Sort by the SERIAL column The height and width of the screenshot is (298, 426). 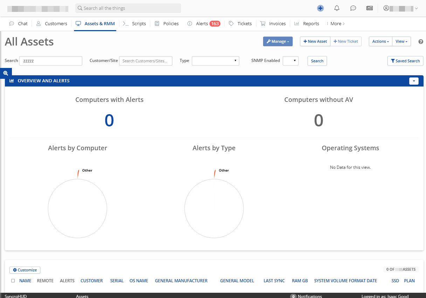point(117,280)
